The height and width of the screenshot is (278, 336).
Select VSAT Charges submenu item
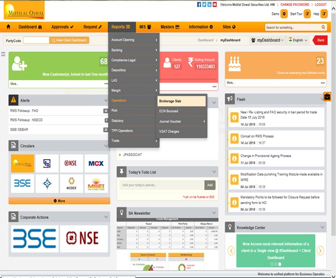click(x=182, y=132)
